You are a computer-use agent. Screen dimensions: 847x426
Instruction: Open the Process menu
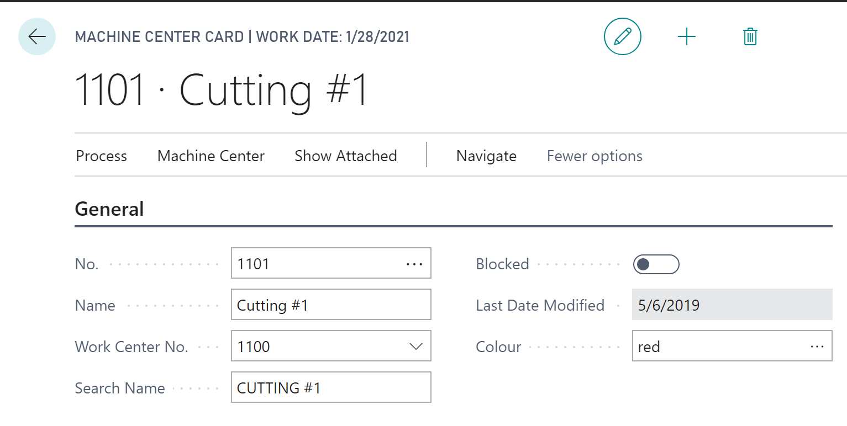(102, 156)
